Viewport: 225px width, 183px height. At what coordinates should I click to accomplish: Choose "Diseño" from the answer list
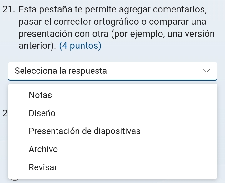coord(42,113)
